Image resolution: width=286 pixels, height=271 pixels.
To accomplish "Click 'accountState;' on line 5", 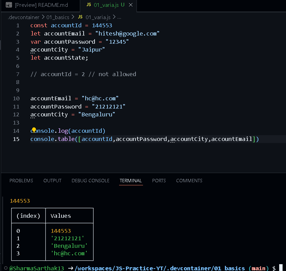I will click(x=66, y=58).
